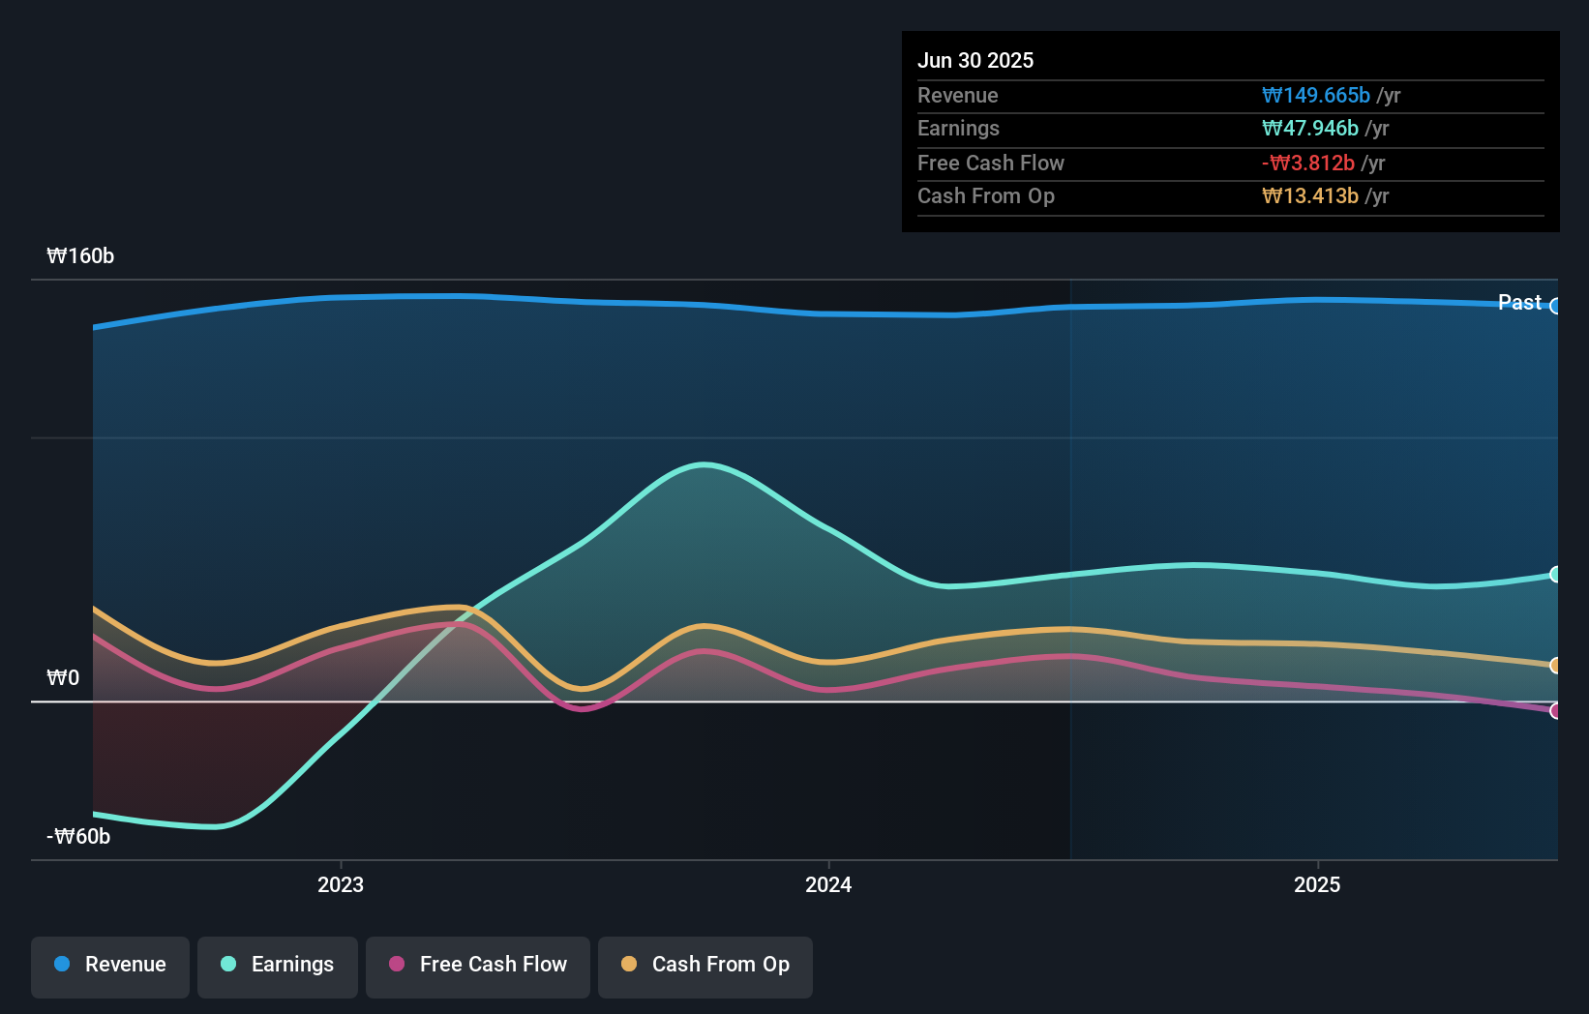The width and height of the screenshot is (1589, 1014).
Task: Click the Revenue row label in tooltip
Action: pyautogui.click(x=958, y=96)
